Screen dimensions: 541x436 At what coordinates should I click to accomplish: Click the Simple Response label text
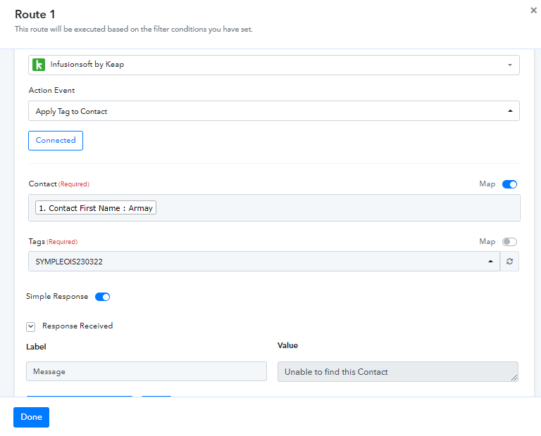pyautogui.click(x=57, y=297)
